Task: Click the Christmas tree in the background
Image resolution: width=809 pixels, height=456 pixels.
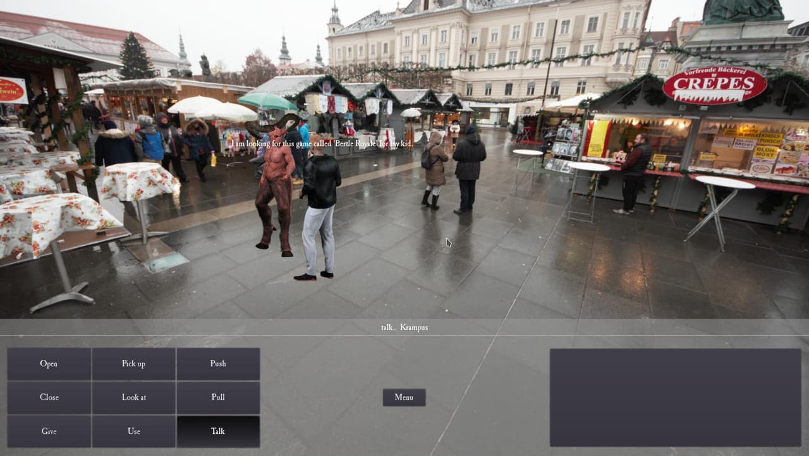Action: (x=135, y=57)
